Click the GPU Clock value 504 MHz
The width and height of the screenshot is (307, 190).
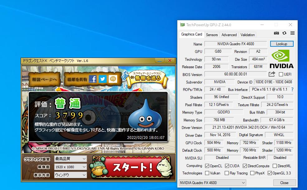point(214,143)
